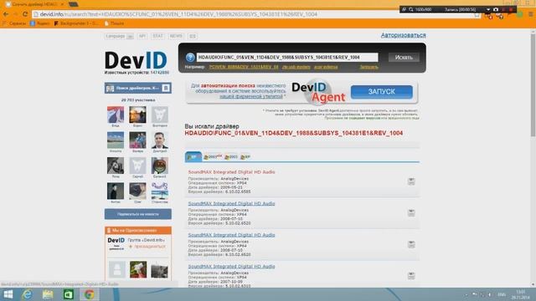Open the STAT menu item
The width and height of the screenshot is (536, 301).
[x=157, y=36]
